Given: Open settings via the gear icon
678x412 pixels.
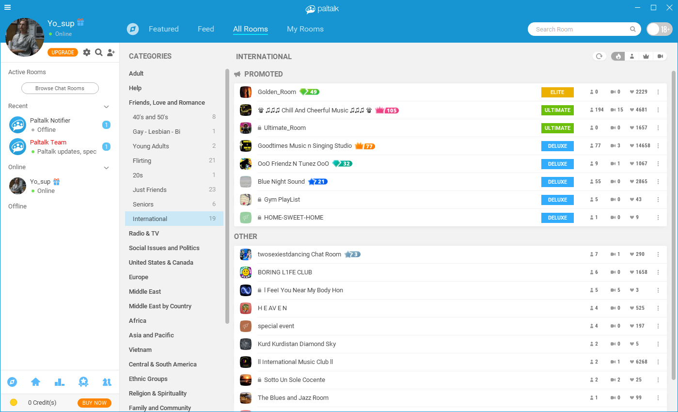Looking at the screenshot, I should 87,52.
